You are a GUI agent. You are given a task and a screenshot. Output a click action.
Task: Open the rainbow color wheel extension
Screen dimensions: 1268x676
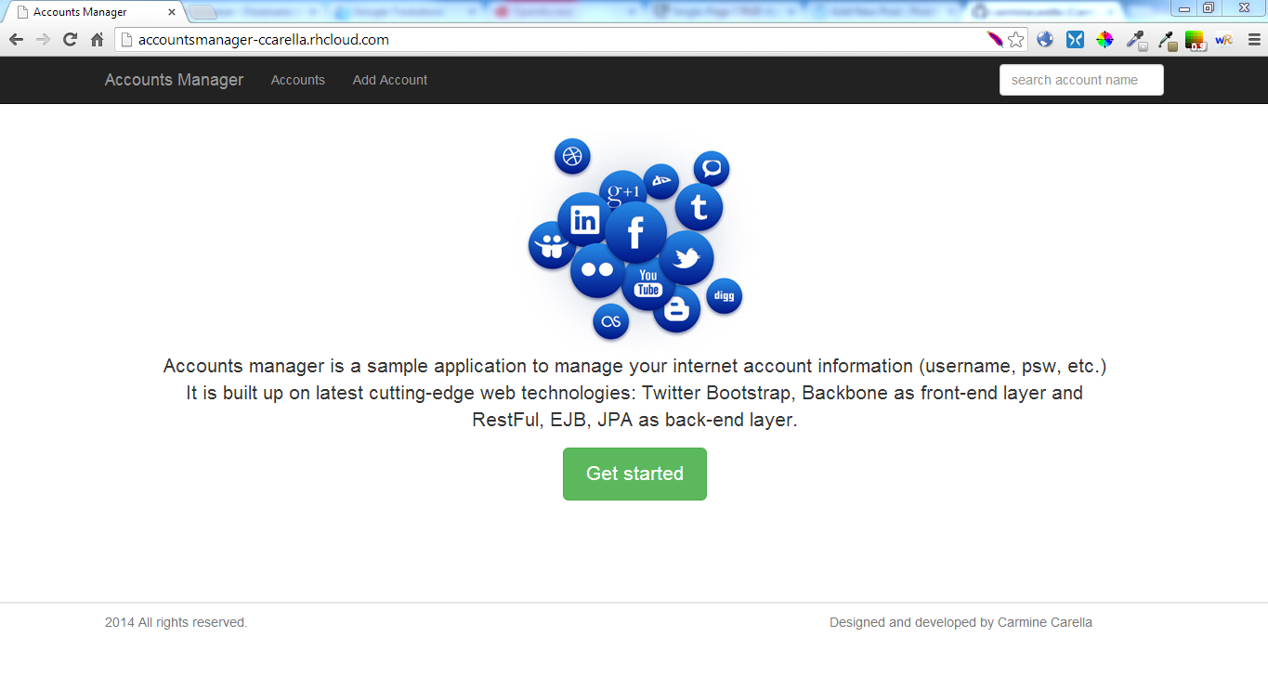click(1105, 40)
